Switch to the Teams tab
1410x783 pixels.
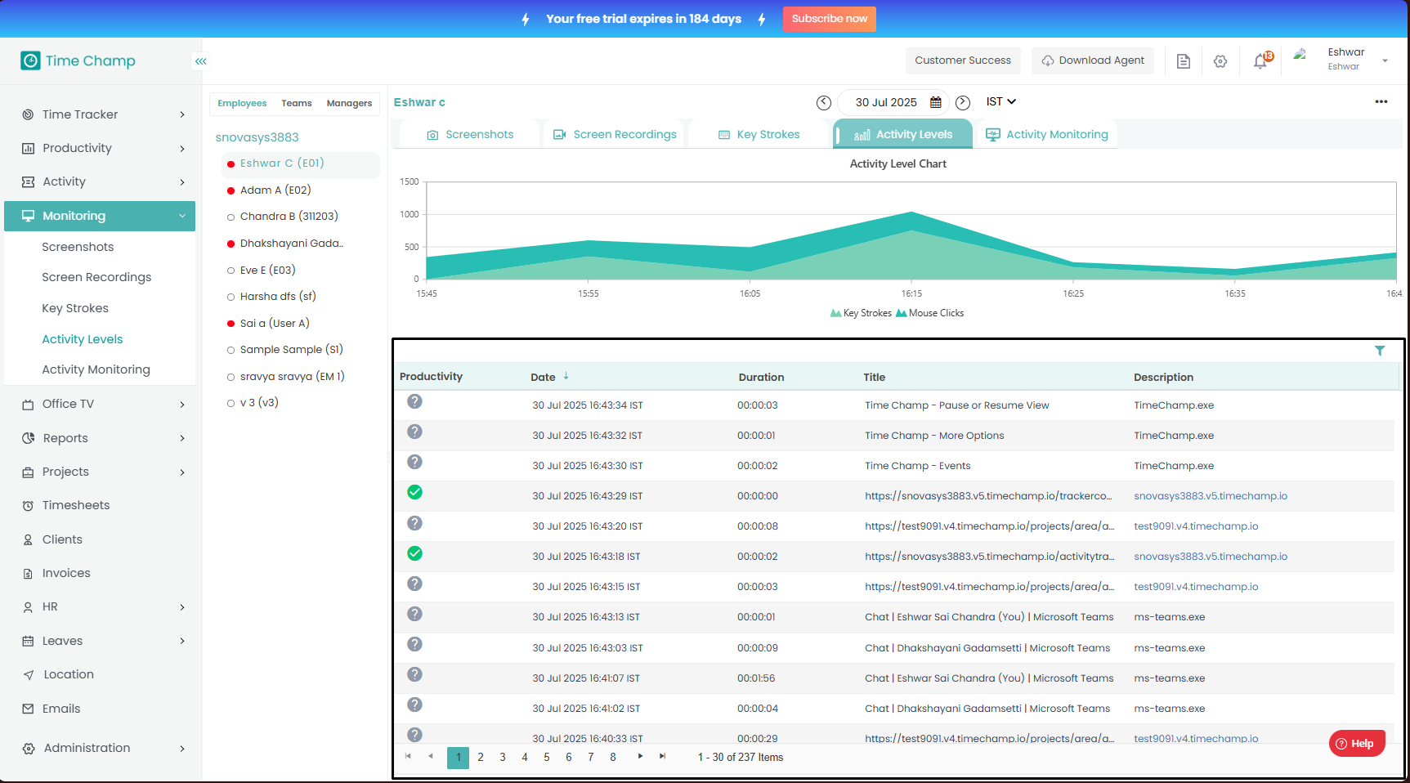pos(297,104)
